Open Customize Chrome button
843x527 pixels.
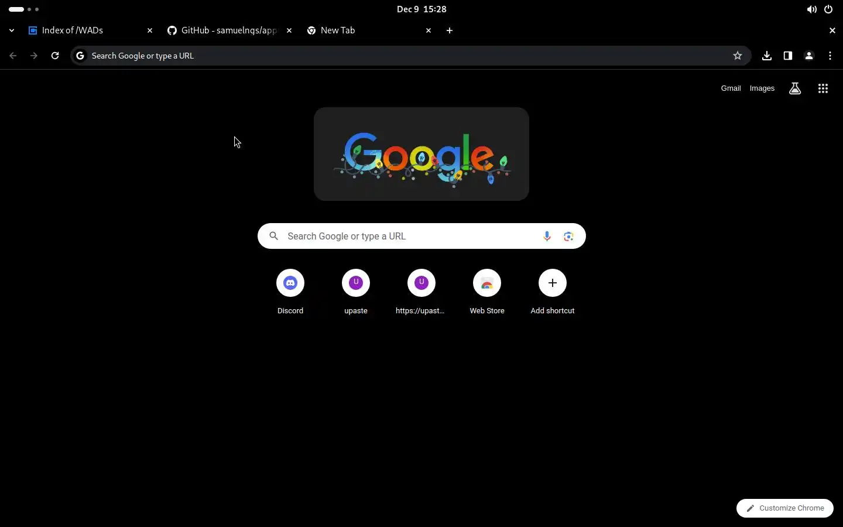[785, 508]
